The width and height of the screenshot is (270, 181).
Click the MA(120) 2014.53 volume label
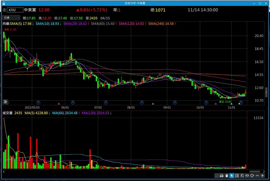(x=95, y=113)
